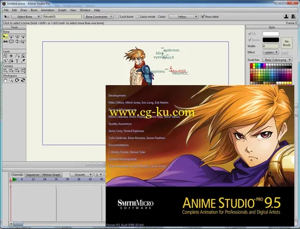Switch to the Sequencer tab
The width and height of the screenshot is (300, 229).
click(33, 175)
